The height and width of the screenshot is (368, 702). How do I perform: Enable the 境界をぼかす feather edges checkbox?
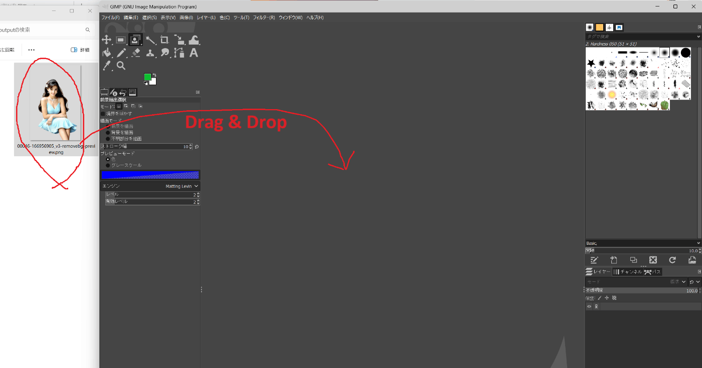(x=103, y=114)
